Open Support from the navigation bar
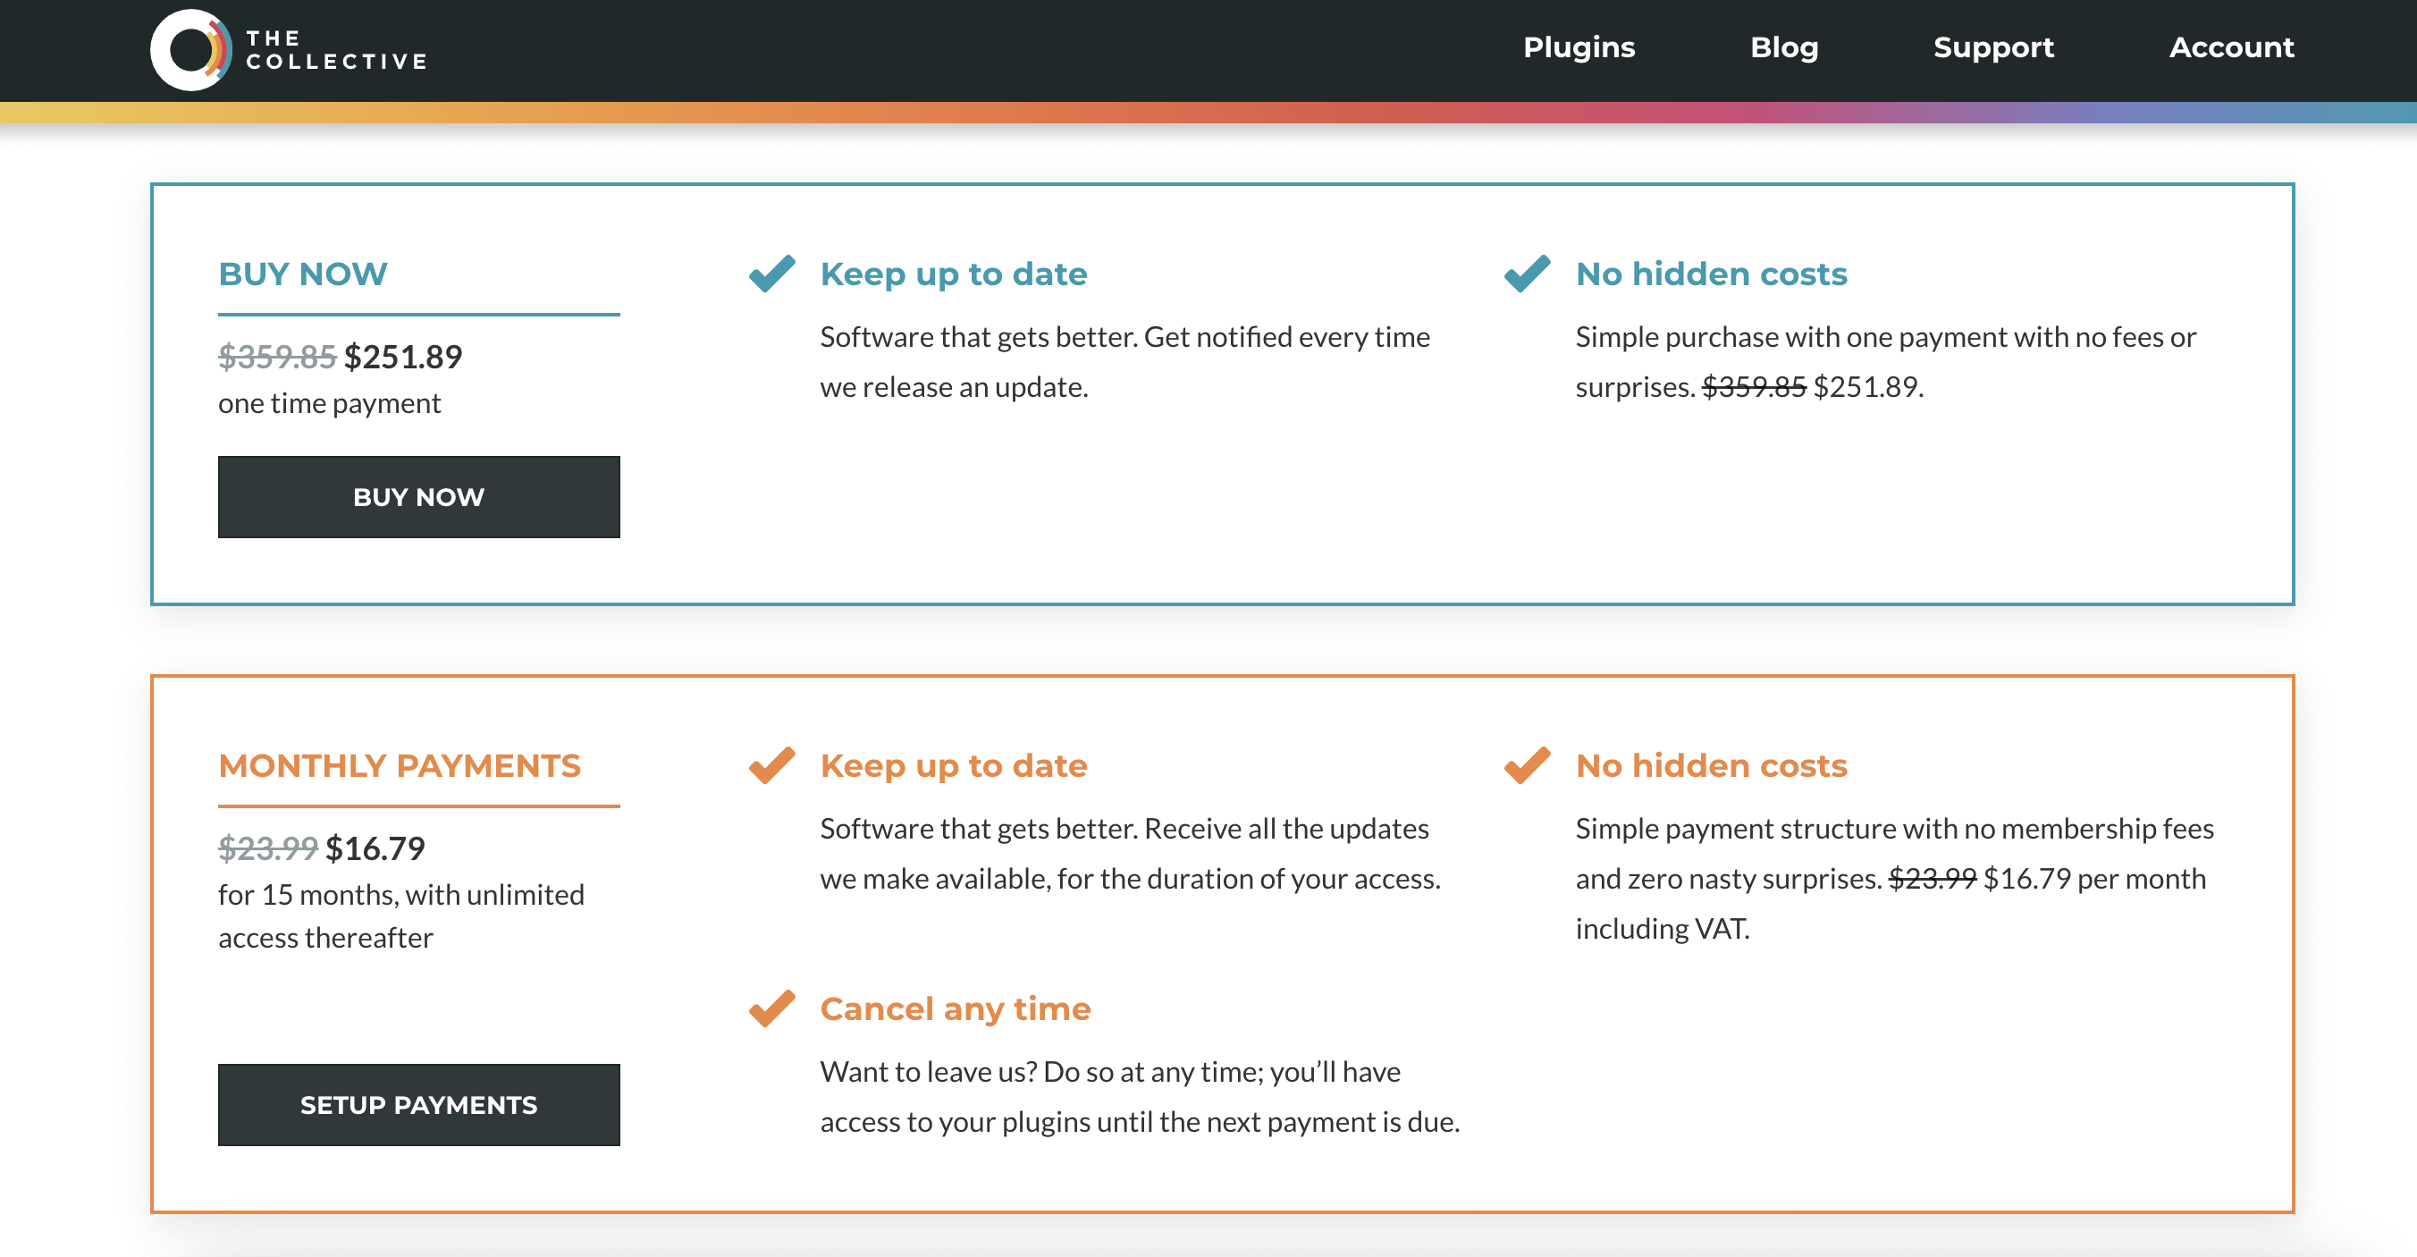Image resolution: width=2417 pixels, height=1257 pixels. click(1993, 47)
